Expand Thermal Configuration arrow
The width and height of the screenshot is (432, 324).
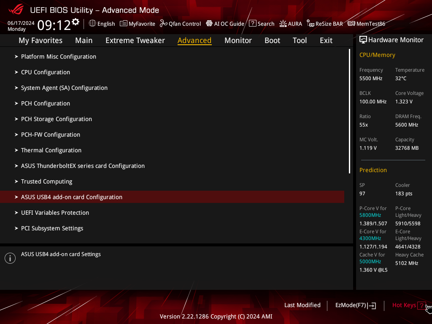16,150
